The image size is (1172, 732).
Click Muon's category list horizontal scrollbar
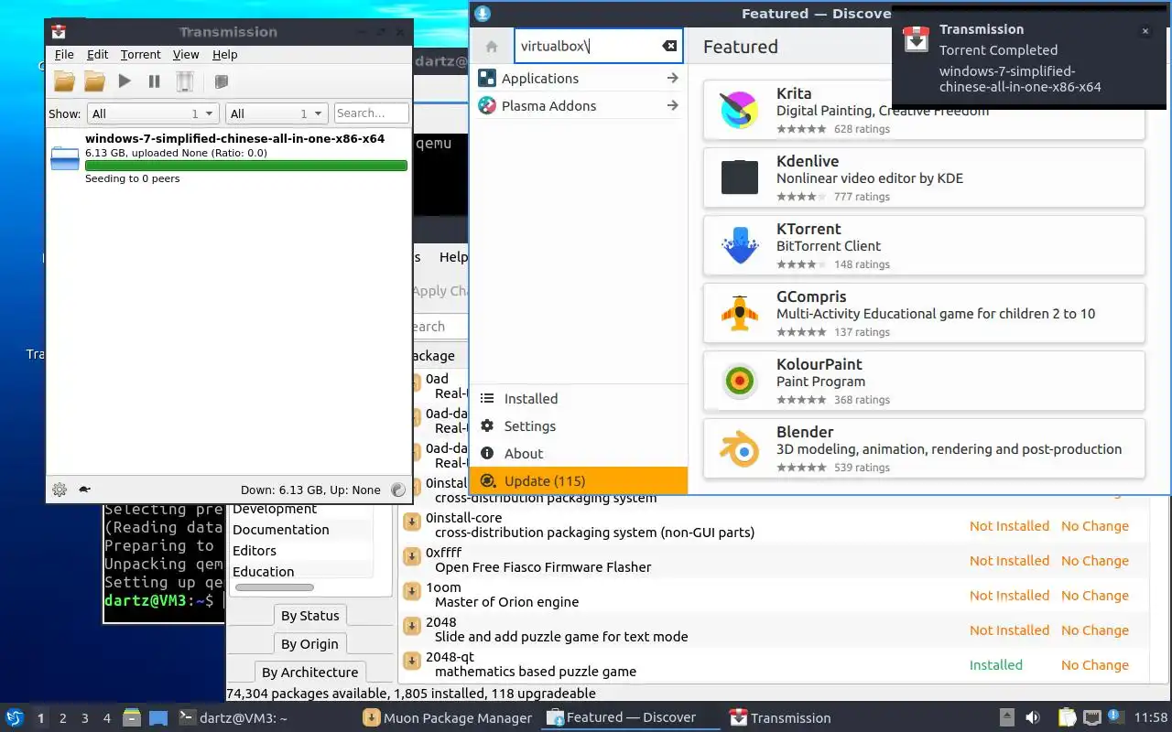(x=275, y=587)
